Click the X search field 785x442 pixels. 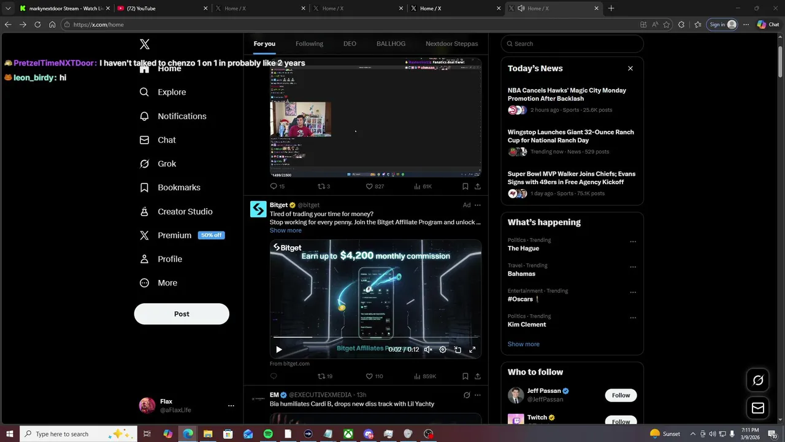click(572, 44)
